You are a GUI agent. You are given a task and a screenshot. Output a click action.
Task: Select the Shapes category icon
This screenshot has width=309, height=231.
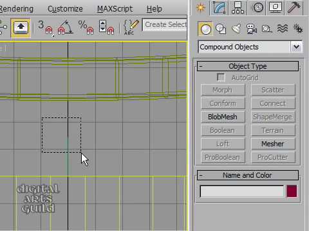point(221,29)
